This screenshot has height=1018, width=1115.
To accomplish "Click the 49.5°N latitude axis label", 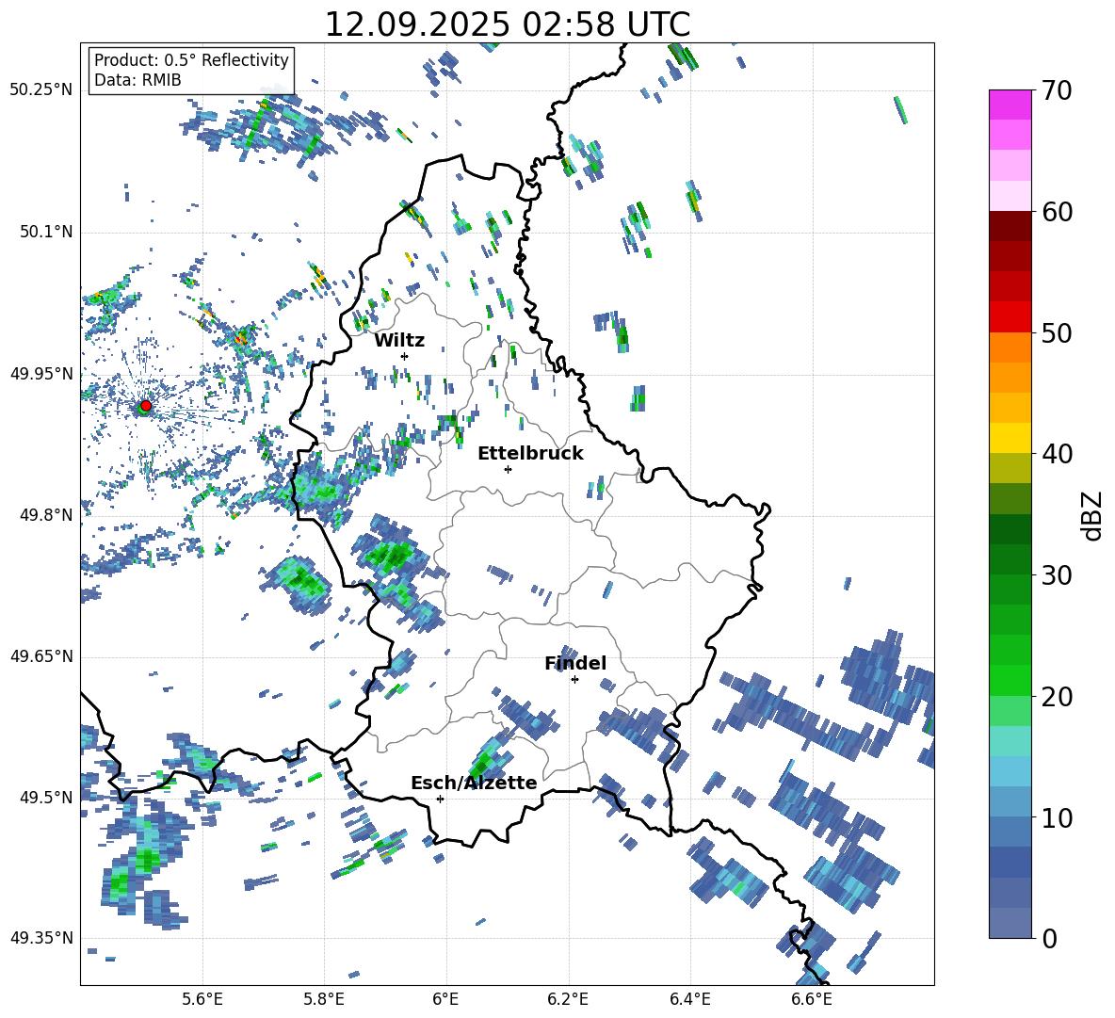I will coord(46,797).
